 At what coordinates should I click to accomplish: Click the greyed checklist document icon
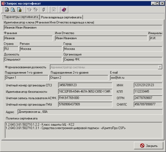(54, 10)
